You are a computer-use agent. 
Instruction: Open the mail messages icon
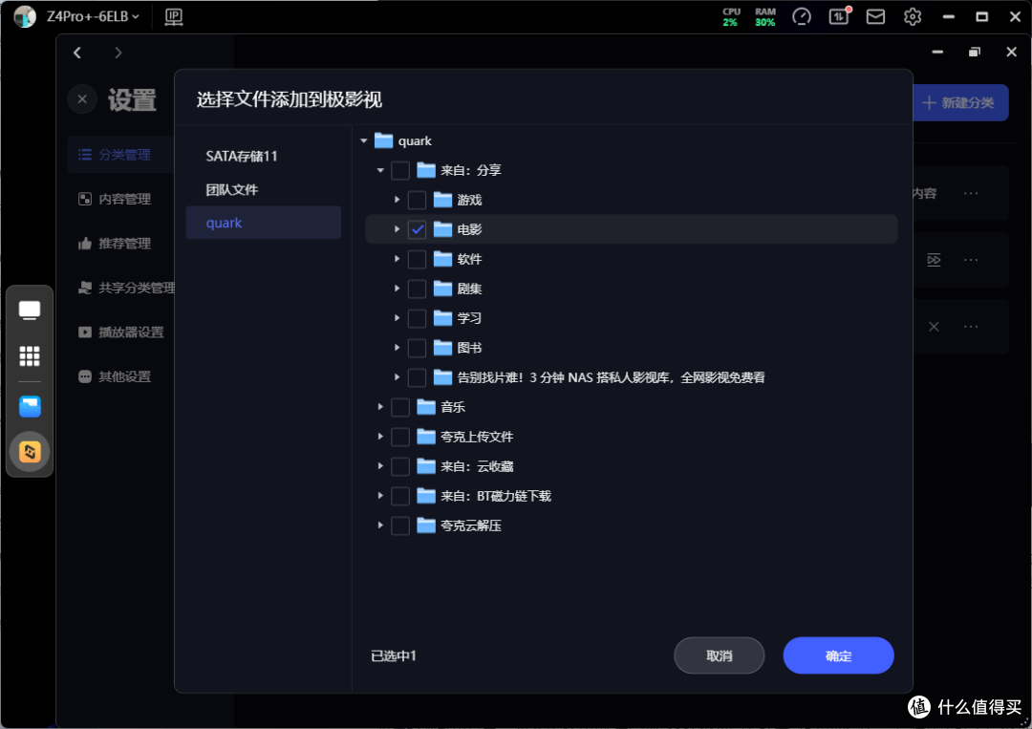875,16
